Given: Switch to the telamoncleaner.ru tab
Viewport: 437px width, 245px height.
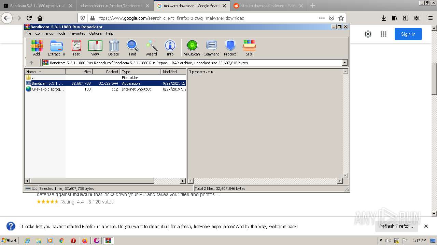Looking at the screenshot, I should (x=114, y=6).
